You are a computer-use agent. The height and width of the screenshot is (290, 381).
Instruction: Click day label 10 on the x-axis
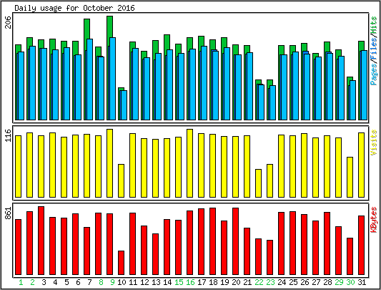click(x=122, y=282)
